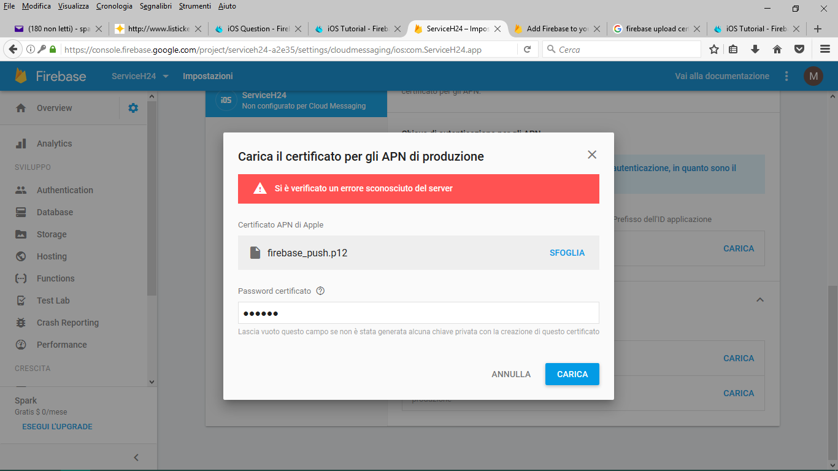The image size is (838, 471).
Task: Collapse the Firebase sidebar with left chevron
Action: point(136,457)
